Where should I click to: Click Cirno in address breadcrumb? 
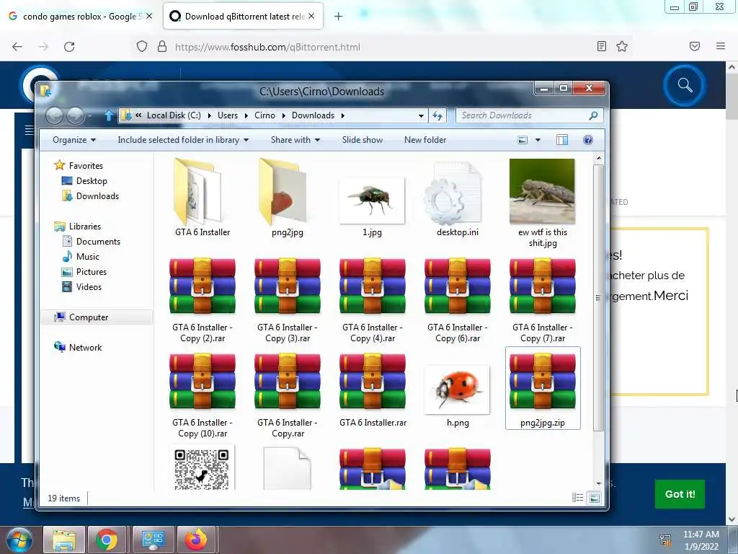pyautogui.click(x=264, y=115)
